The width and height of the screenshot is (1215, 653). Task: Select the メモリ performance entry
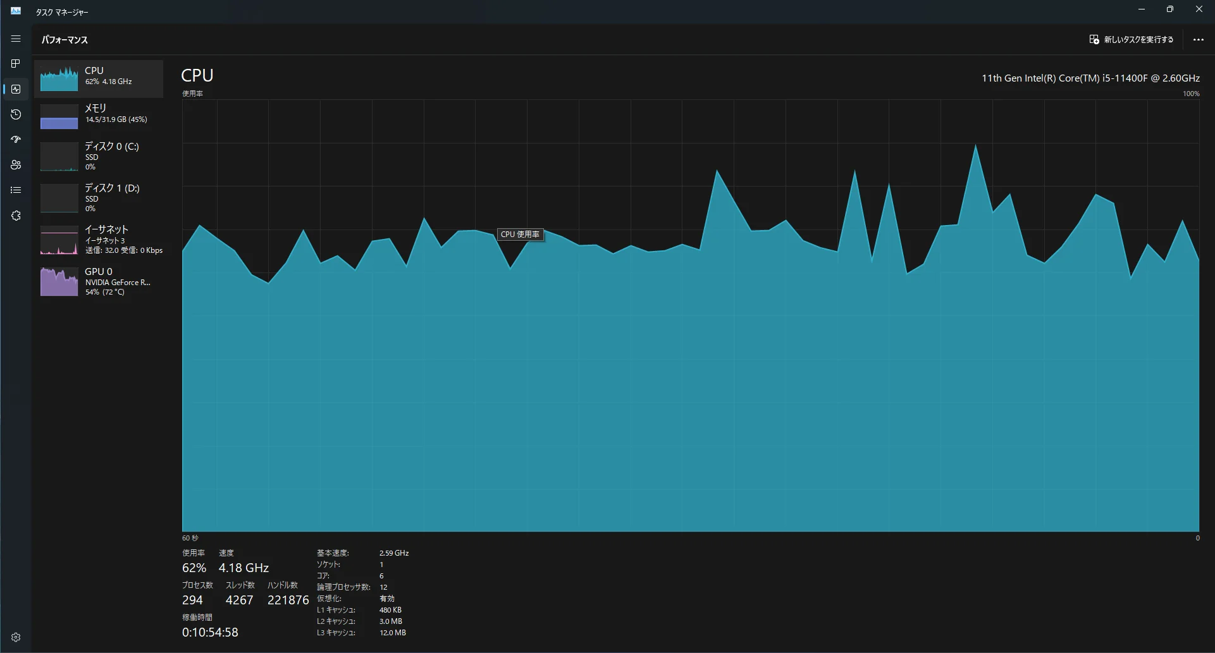click(99, 116)
